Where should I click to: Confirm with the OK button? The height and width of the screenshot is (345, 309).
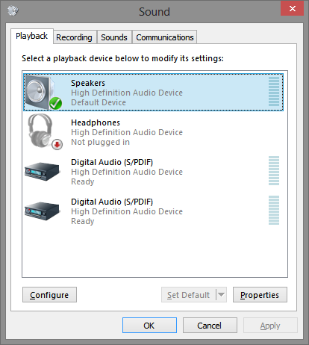point(149,326)
